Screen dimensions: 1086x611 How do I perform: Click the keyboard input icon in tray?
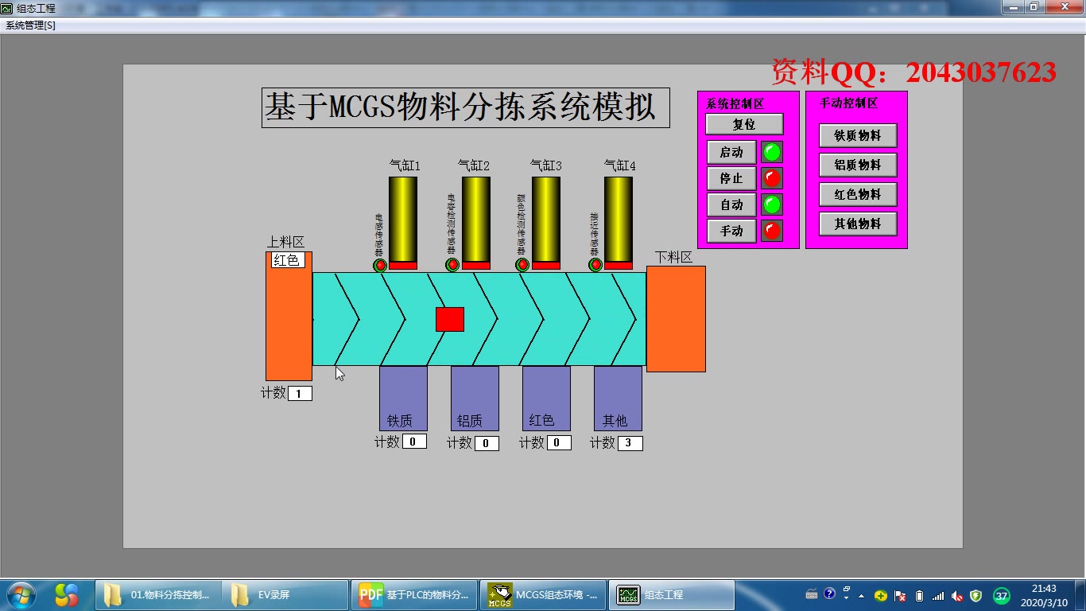coord(812,594)
